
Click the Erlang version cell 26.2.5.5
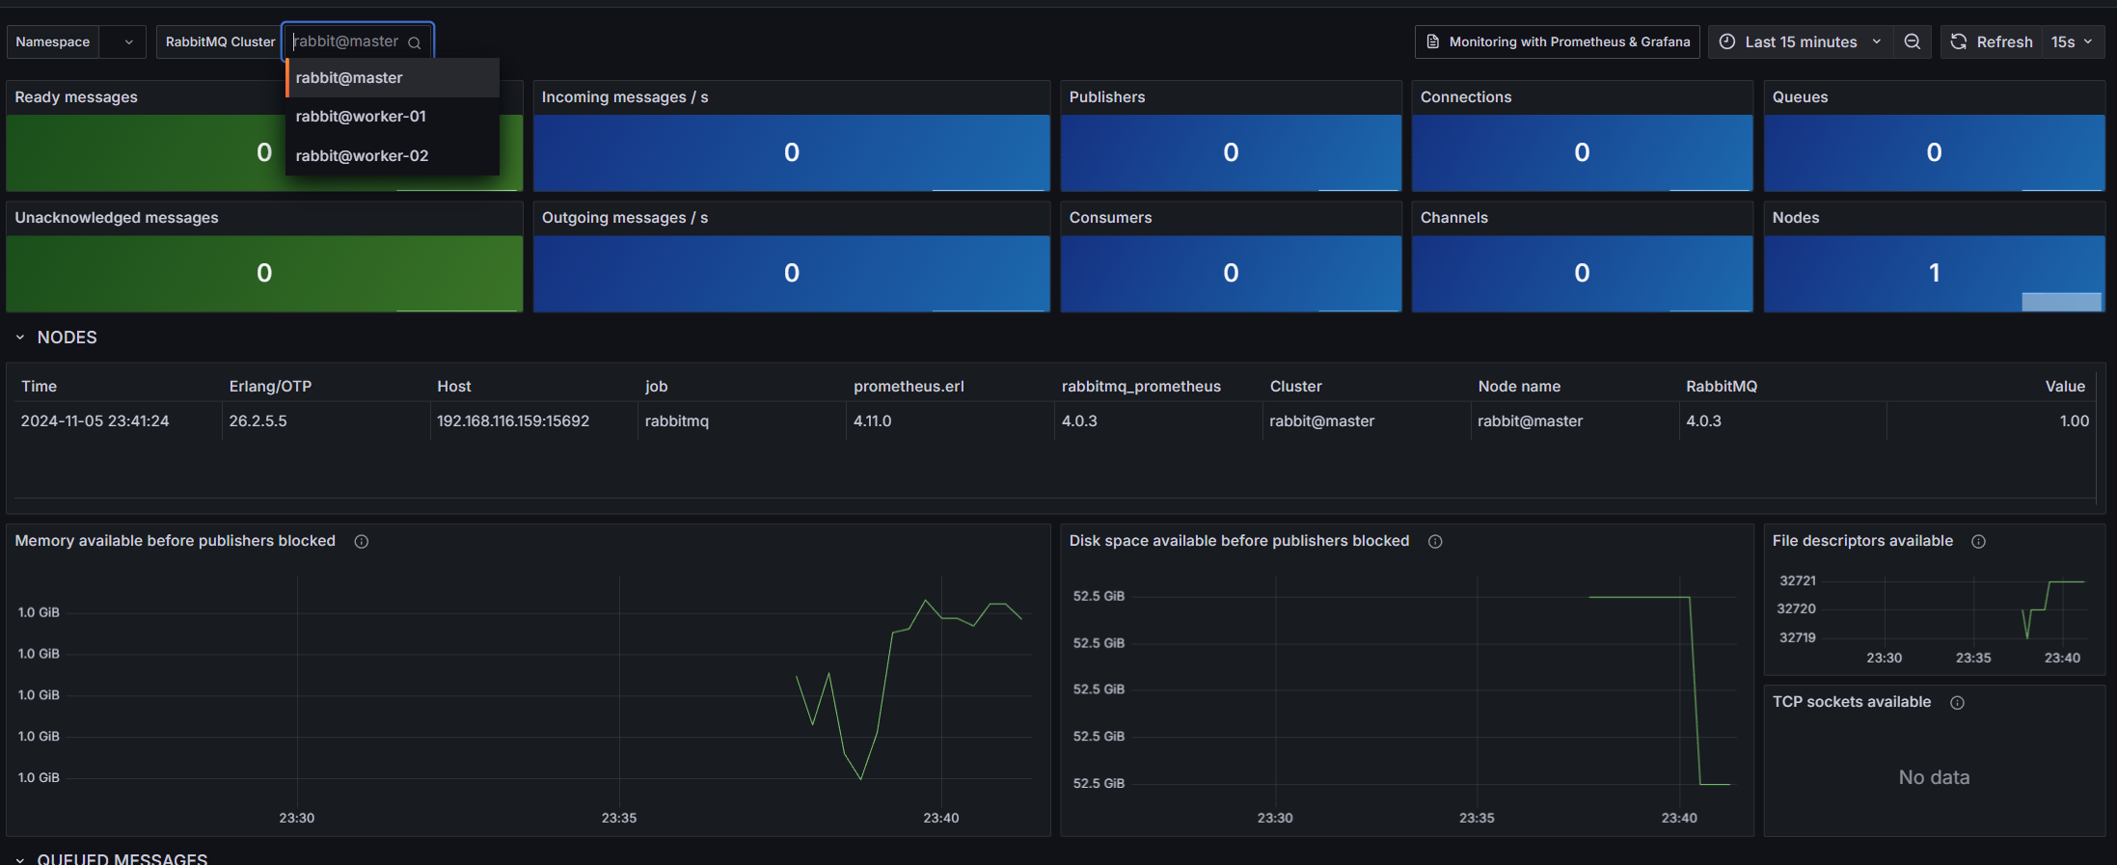(258, 421)
